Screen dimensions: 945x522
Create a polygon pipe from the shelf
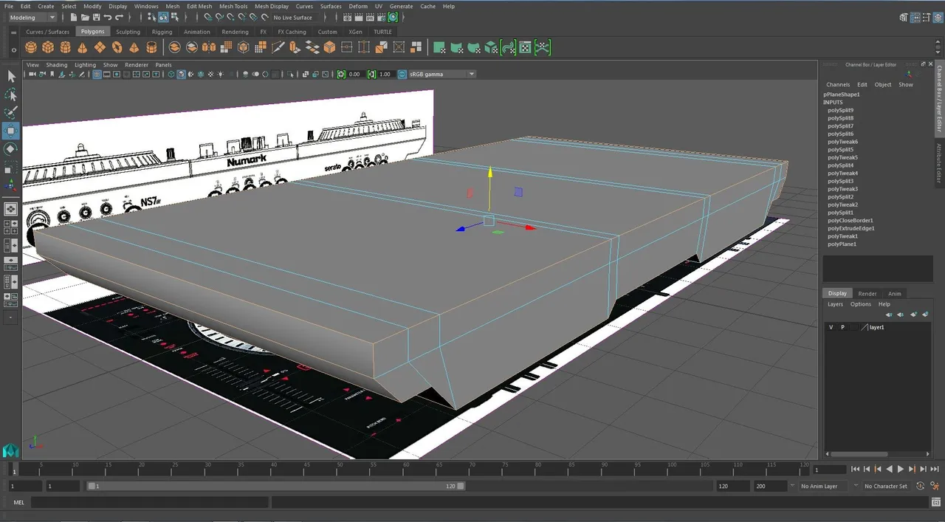[151, 47]
